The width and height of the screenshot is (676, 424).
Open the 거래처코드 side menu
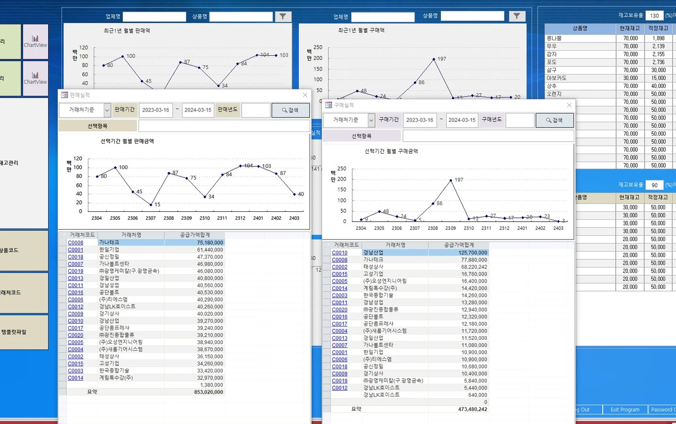[x=24, y=293]
